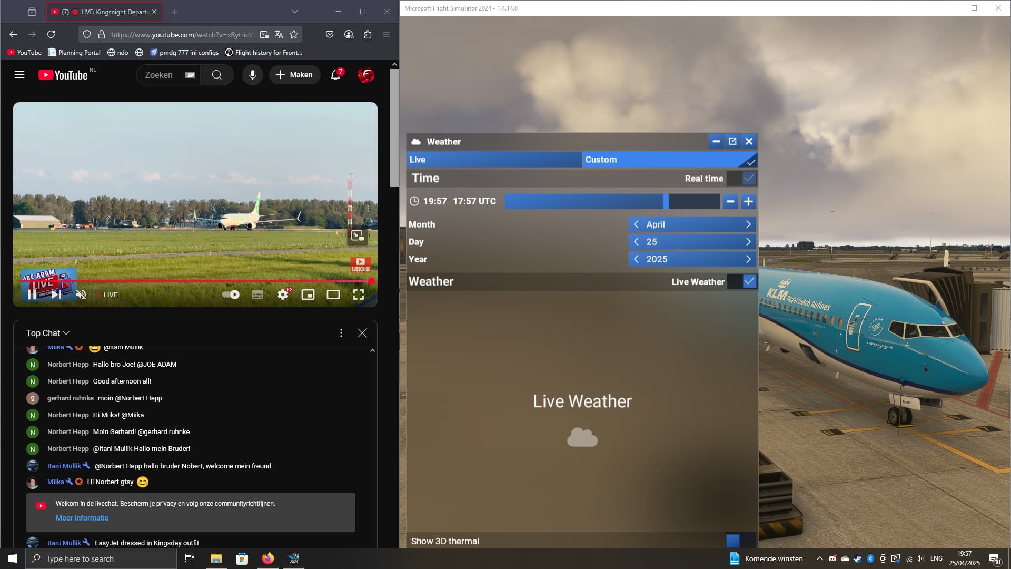Screen dimensions: 1011x569
Task: Click the Maken create button
Action: (x=295, y=75)
